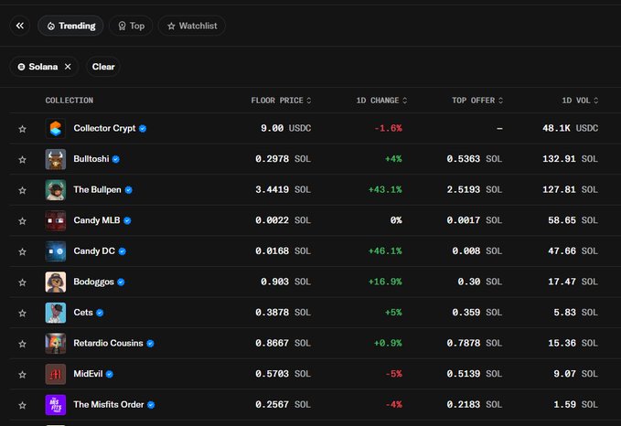Select Bulltoshi 0.5363 SOL top offer
This screenshot has height=426, width=621.
(x=475, y=159)
